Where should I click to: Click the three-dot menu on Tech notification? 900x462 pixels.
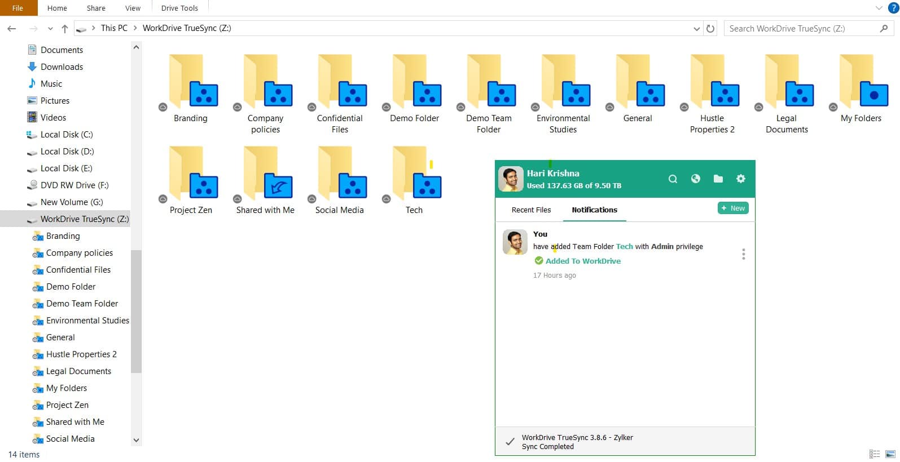pyautogui.click(x=743, y=254)
